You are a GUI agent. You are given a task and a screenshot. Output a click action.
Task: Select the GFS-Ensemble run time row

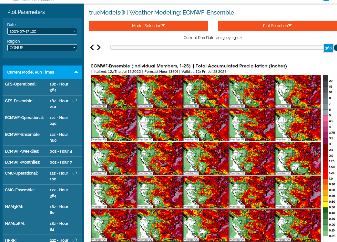[42, 104]
